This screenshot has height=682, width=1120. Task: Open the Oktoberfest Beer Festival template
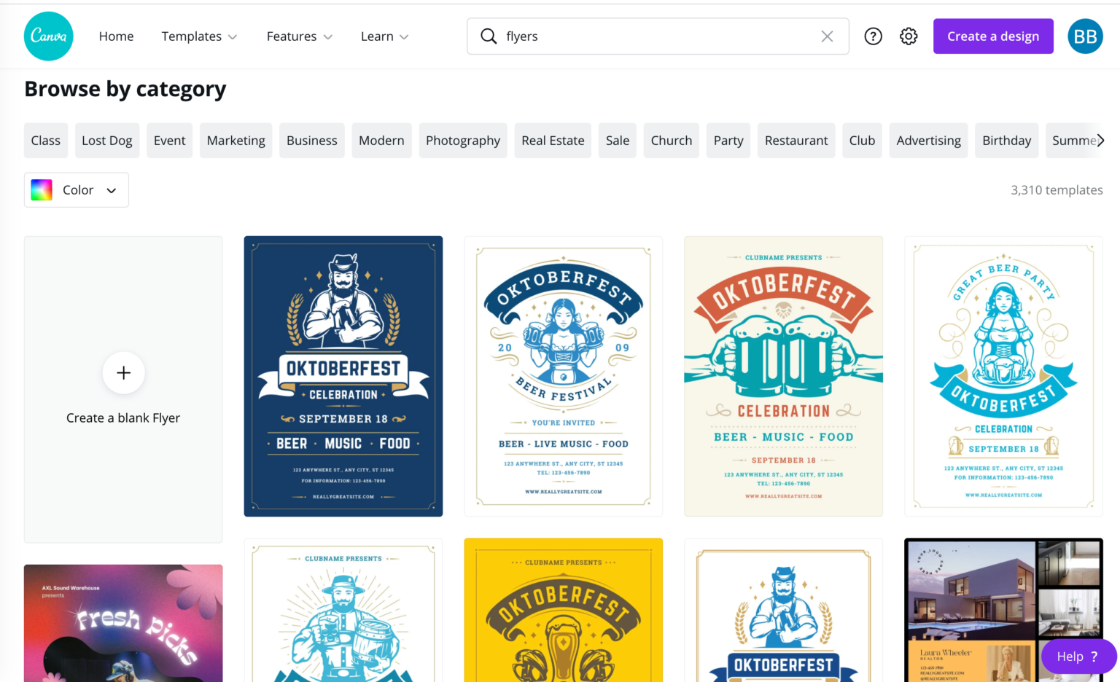564,376
